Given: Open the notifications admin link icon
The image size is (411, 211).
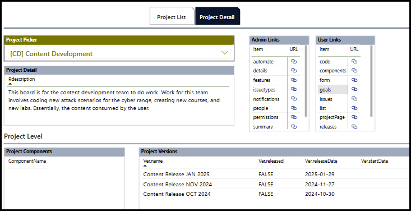Looking at the screenshot, I should pos(294,99).
